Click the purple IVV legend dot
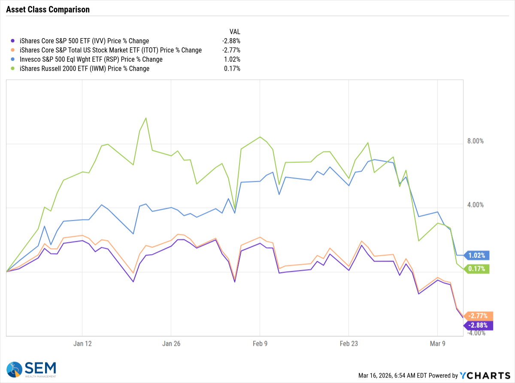 [12, 41]
